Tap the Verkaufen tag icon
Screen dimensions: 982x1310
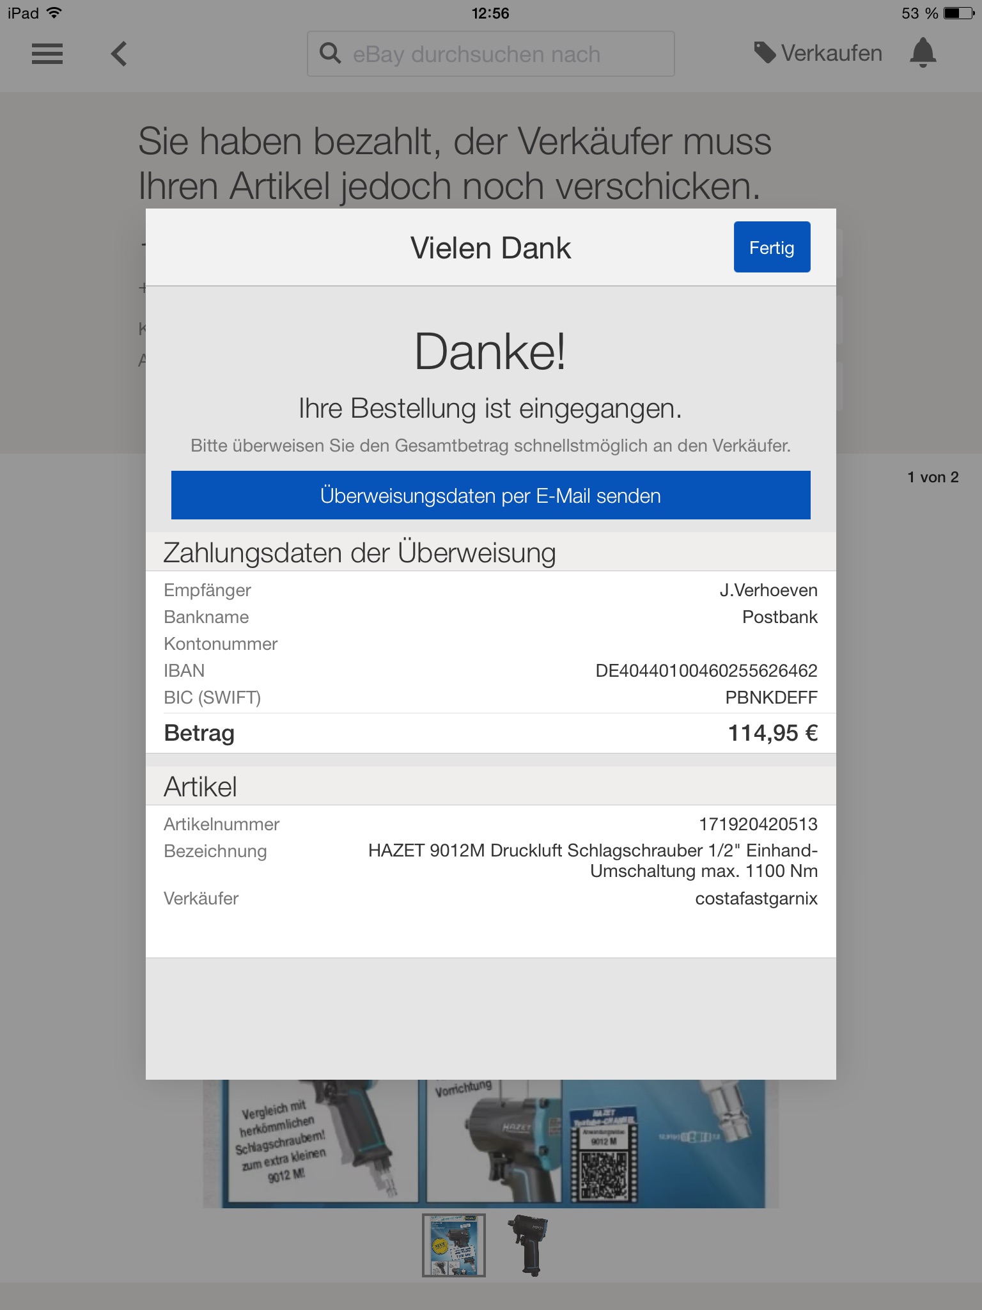coord(765,53)
